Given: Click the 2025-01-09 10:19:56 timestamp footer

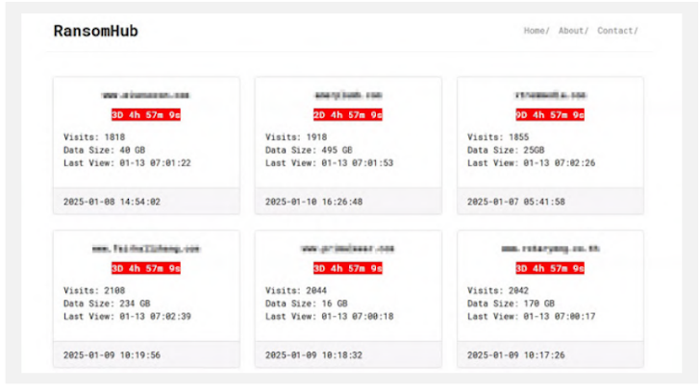Looking at the screenshot, I should coord(112,354).
